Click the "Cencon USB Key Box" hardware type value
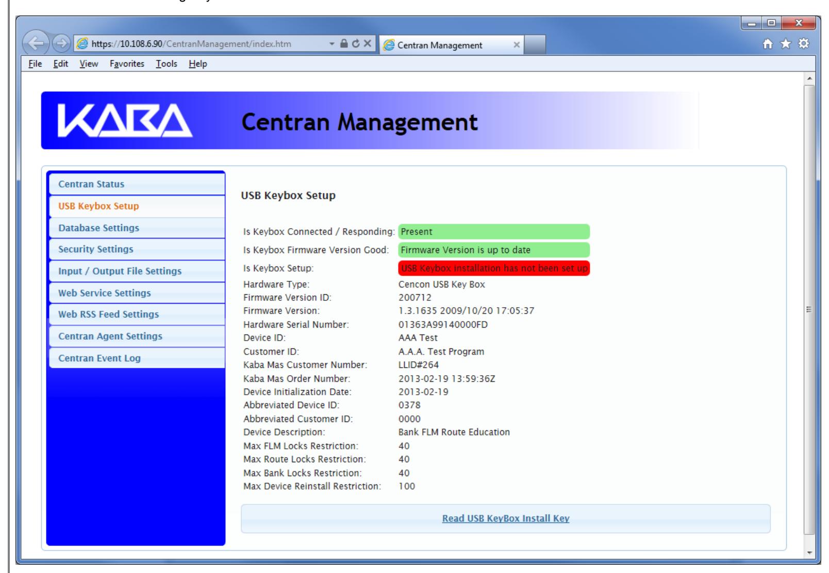This screenshot has height=573, width=829. click(441, 284)
